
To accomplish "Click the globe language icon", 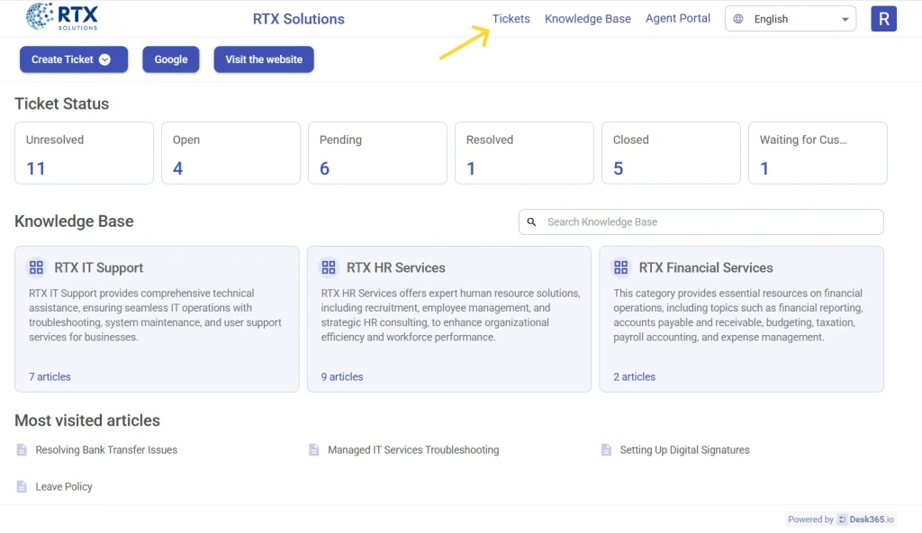I will (738, 19).
